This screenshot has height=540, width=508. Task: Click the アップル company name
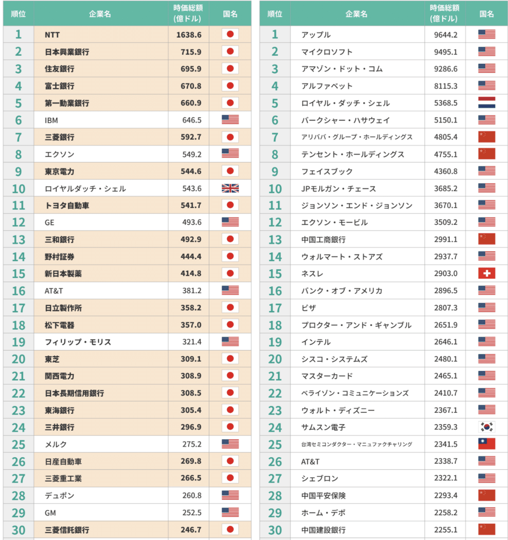316,35
